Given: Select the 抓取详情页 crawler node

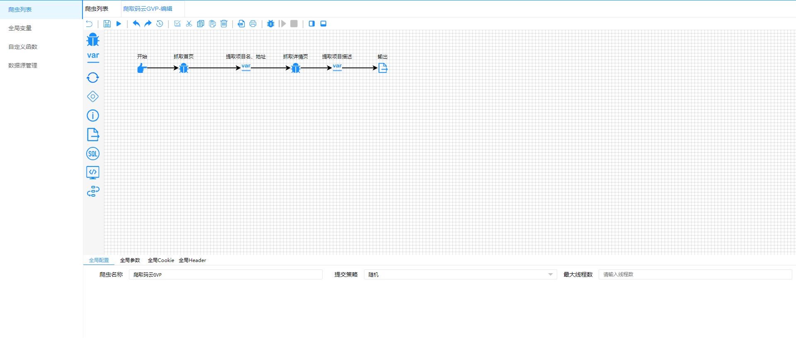Looking at the screenshot, I should pos(296,68).
